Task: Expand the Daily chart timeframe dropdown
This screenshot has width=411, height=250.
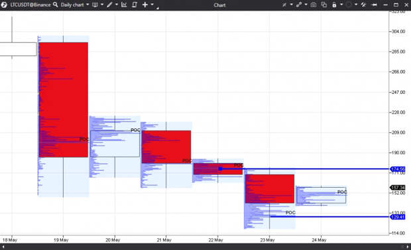Action: coord(88,5)
